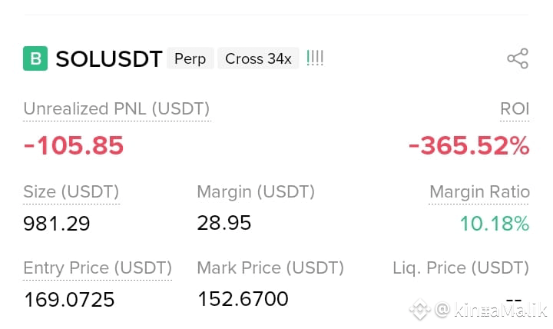The width and height of the screenshot is (553, 329).
Task: Click the 10.18% margin ratio value
Action: click(495, 224)
